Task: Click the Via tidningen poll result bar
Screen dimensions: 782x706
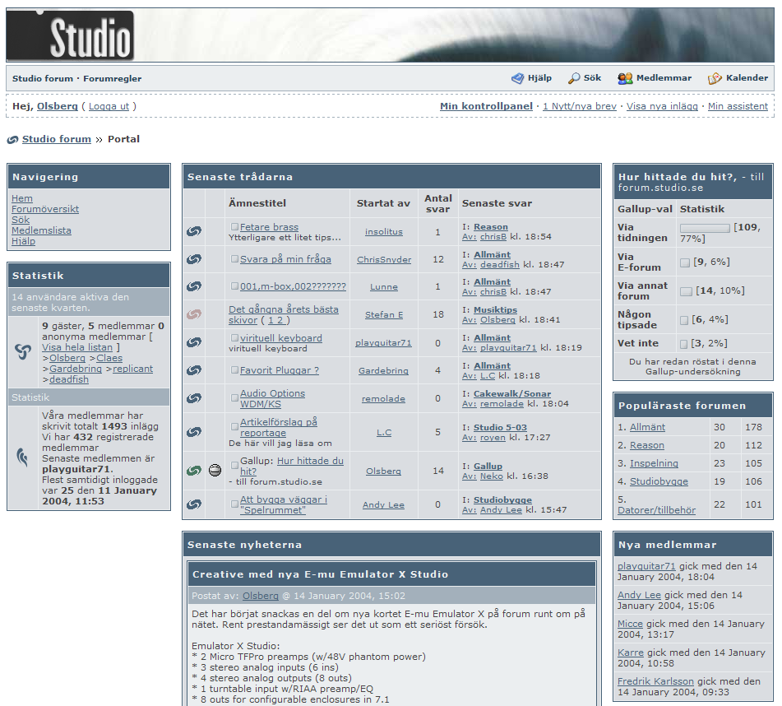Action: (x=705, y=228)
